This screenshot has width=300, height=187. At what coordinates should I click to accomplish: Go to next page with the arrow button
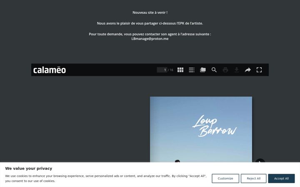click(x=260, y=160)
